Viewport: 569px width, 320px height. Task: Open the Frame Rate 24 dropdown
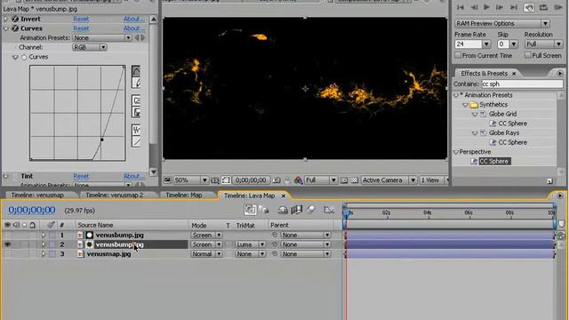472,44
